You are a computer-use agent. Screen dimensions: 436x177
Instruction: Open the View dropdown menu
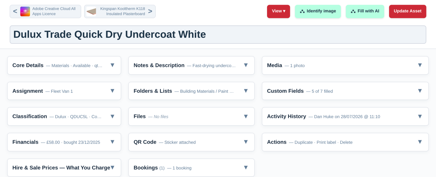tap(278, 11)
